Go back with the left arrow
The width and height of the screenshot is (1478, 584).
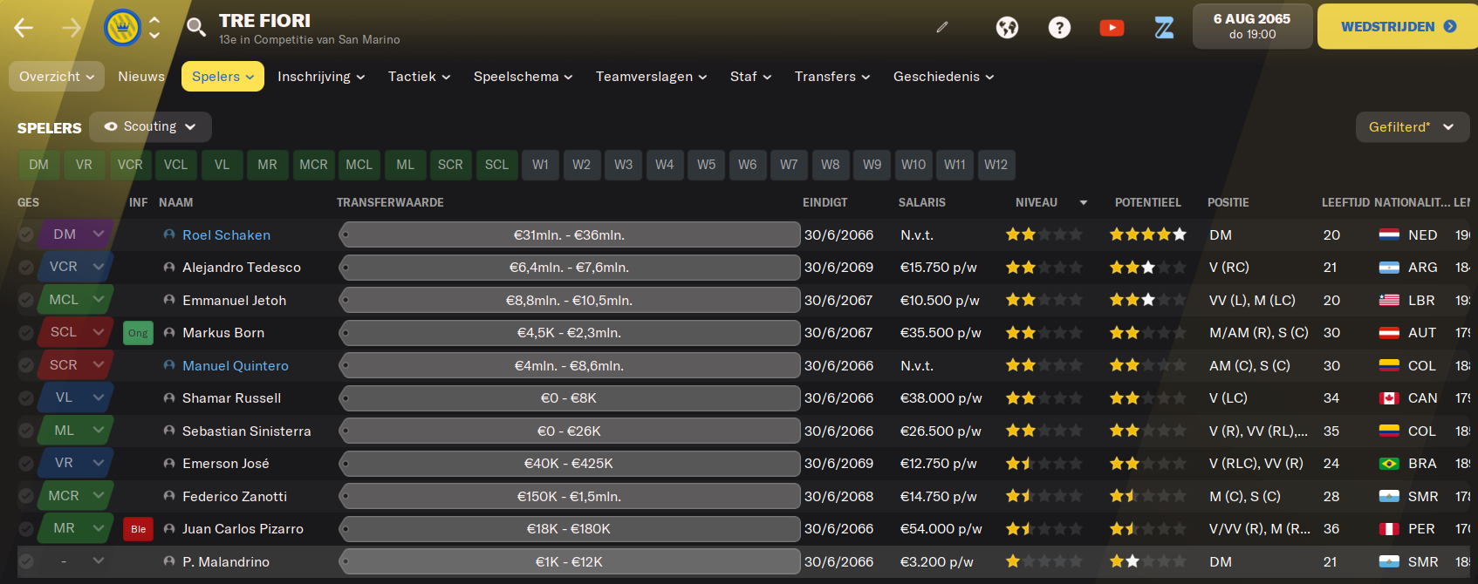(24, 28)
